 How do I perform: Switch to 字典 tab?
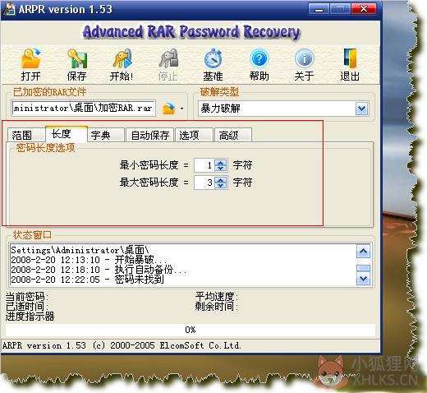106,135
